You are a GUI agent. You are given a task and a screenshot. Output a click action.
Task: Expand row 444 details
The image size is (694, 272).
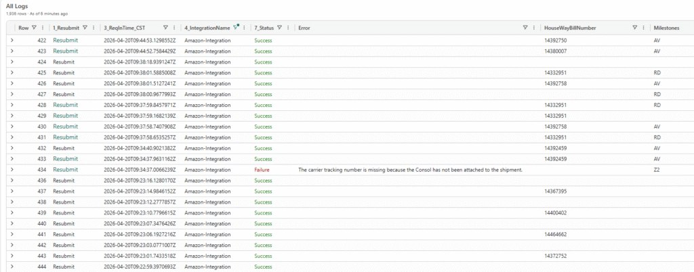pos(12,267)
